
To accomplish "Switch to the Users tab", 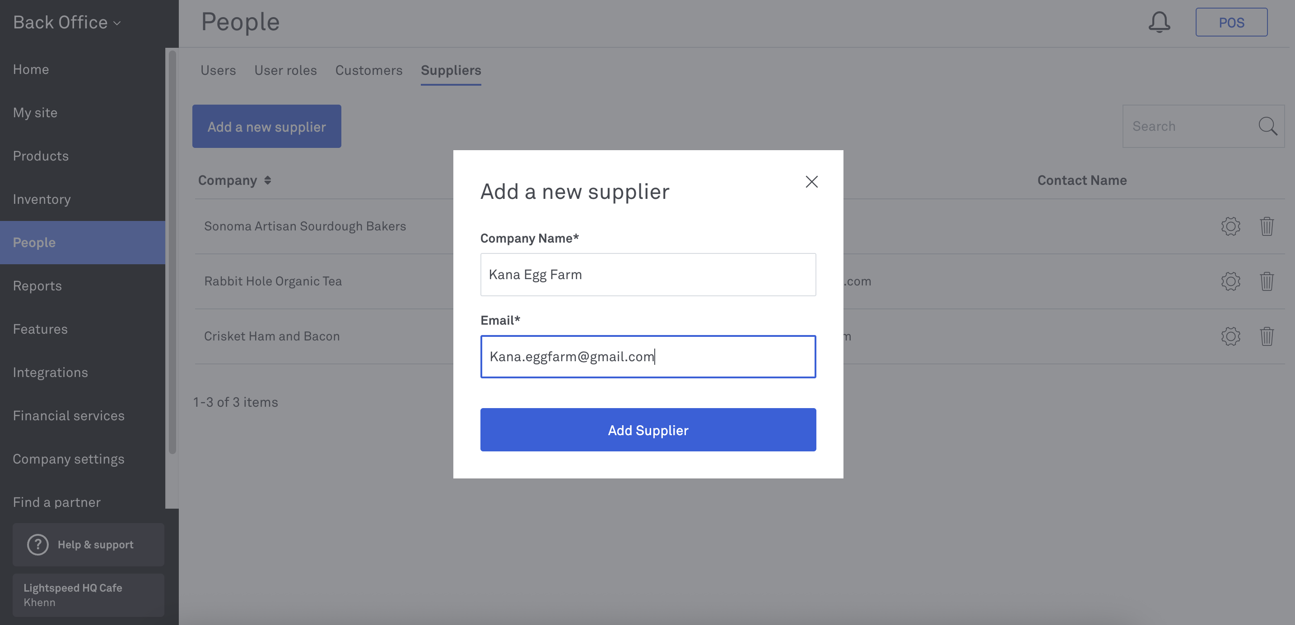I will [218, 70].
